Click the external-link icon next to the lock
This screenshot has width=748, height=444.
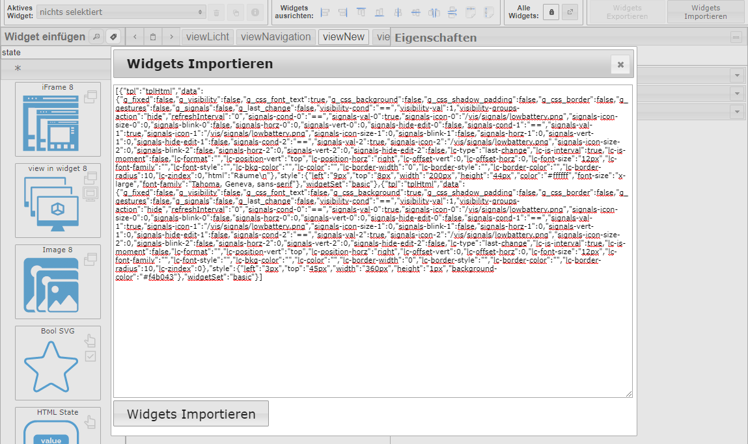click(x=570, y=12)
